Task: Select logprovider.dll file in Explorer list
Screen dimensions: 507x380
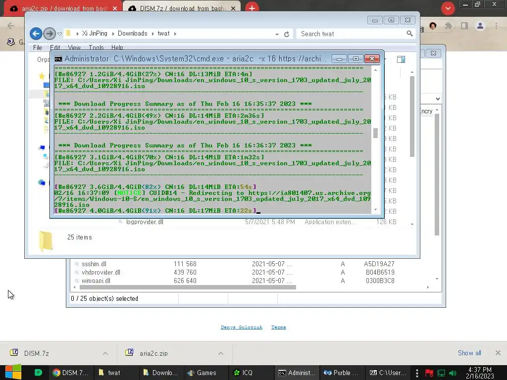Action: 145,222
